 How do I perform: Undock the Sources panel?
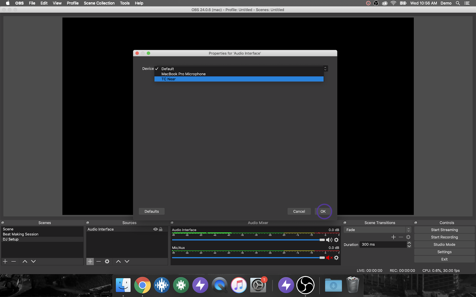tap(87, 223)
